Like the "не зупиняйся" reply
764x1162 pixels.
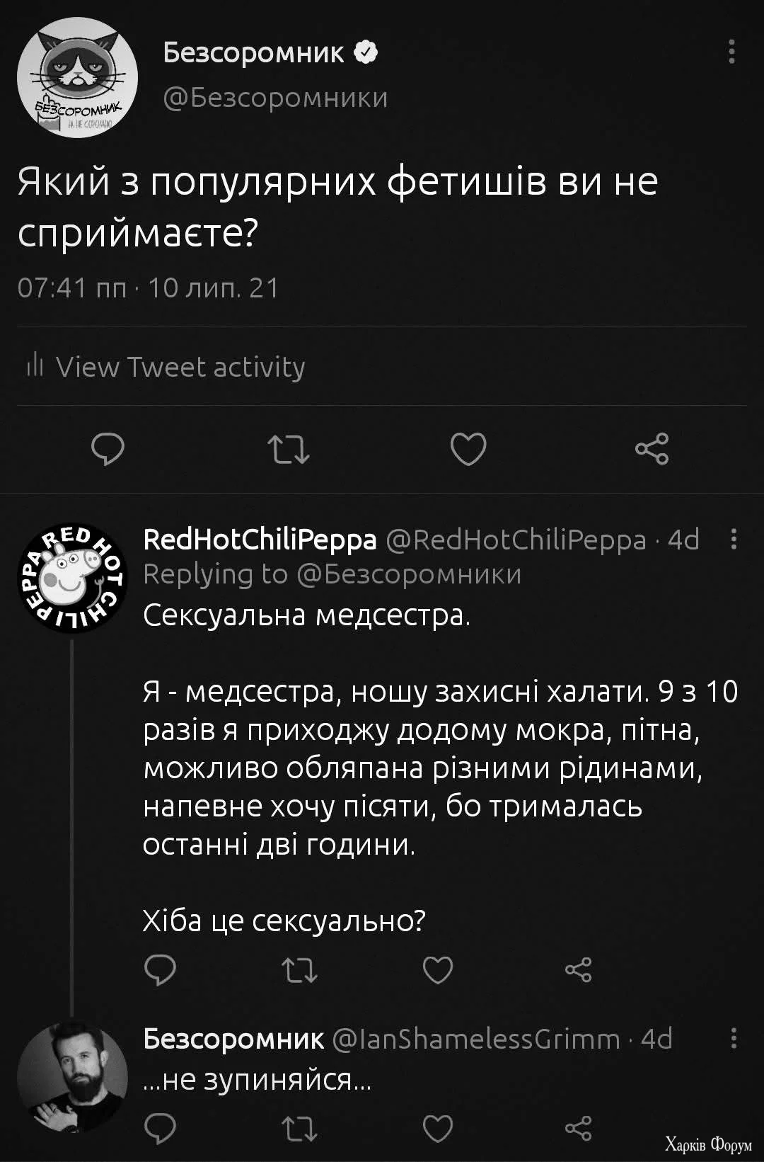click(x=437, y=1128)
